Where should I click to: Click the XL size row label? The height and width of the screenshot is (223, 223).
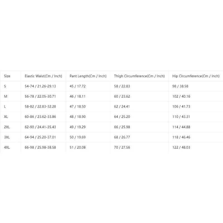pyautogui.click(x=6, y=117)
